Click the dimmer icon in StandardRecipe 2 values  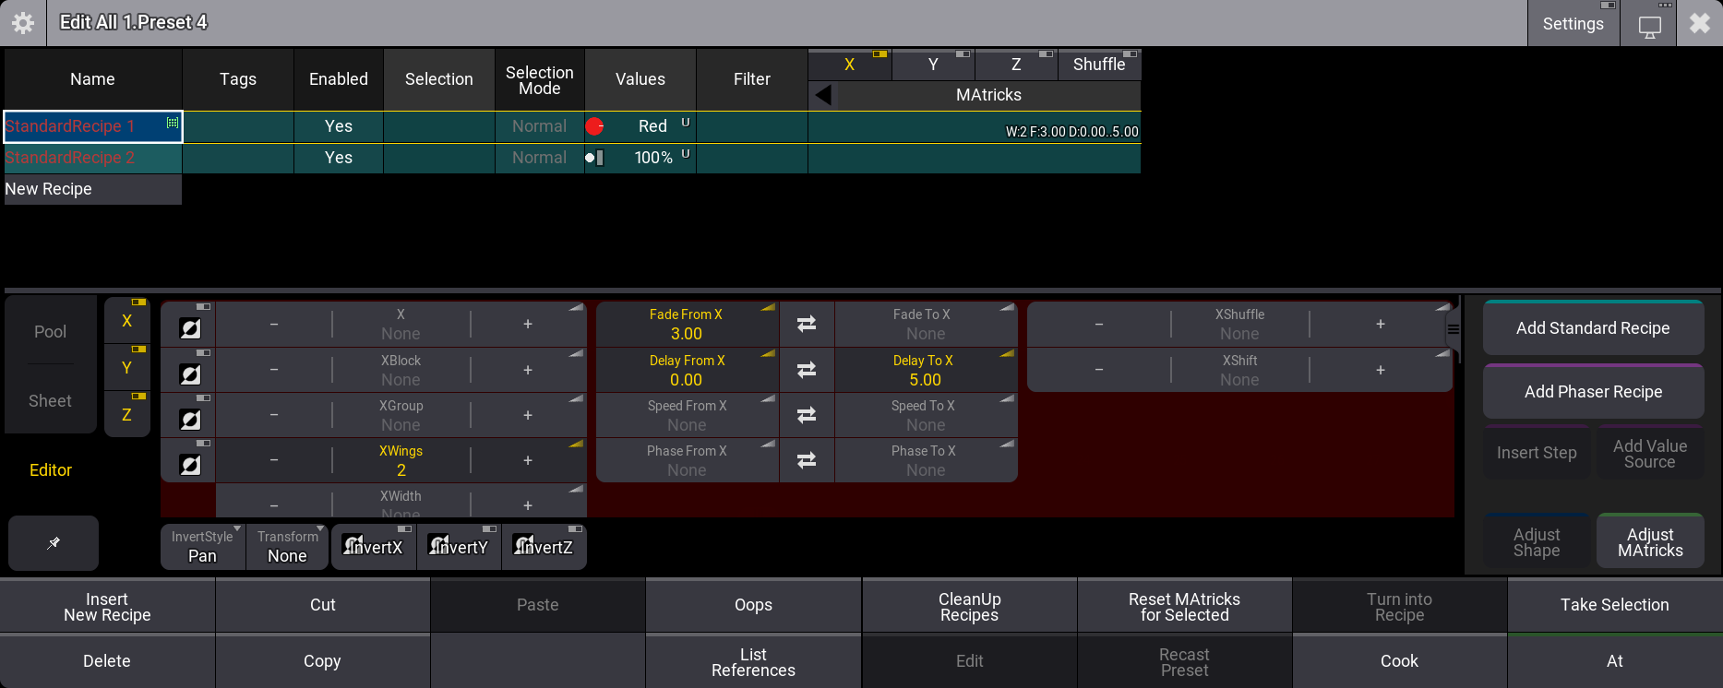(x=594, y=158)
